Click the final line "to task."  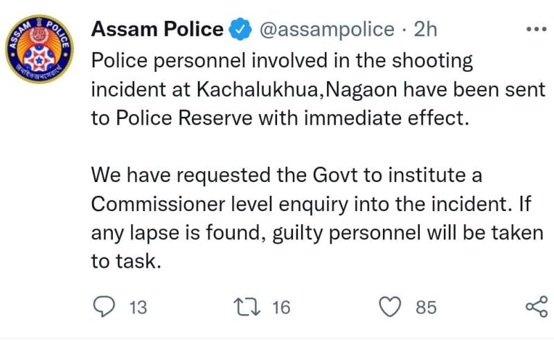[x=126, y=262]
